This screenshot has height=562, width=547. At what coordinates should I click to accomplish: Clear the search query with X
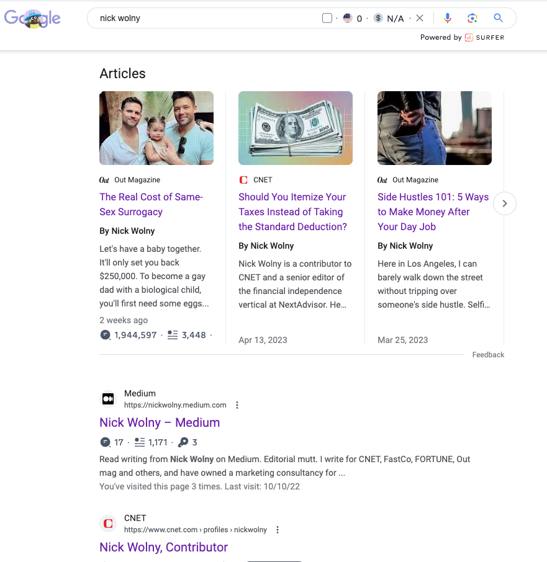(420, 18)
